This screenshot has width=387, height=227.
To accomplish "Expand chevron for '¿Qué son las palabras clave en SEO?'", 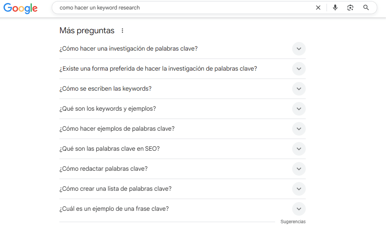I will pyautogui.click(x=299, y=149).
